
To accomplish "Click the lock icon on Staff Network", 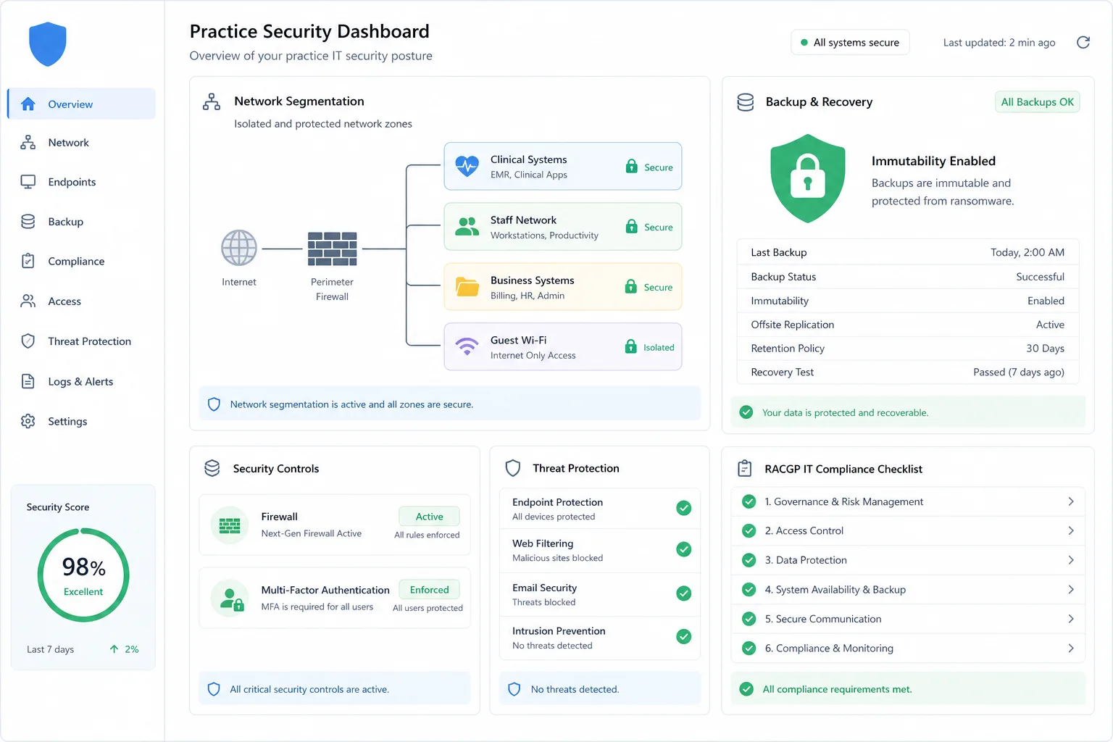I will (x=632, y=227).
